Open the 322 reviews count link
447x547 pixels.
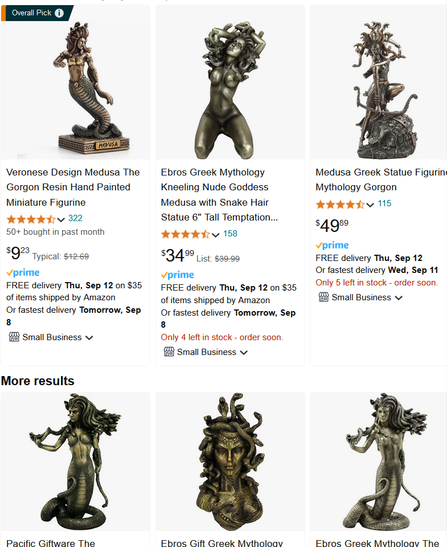pos(75,218)
